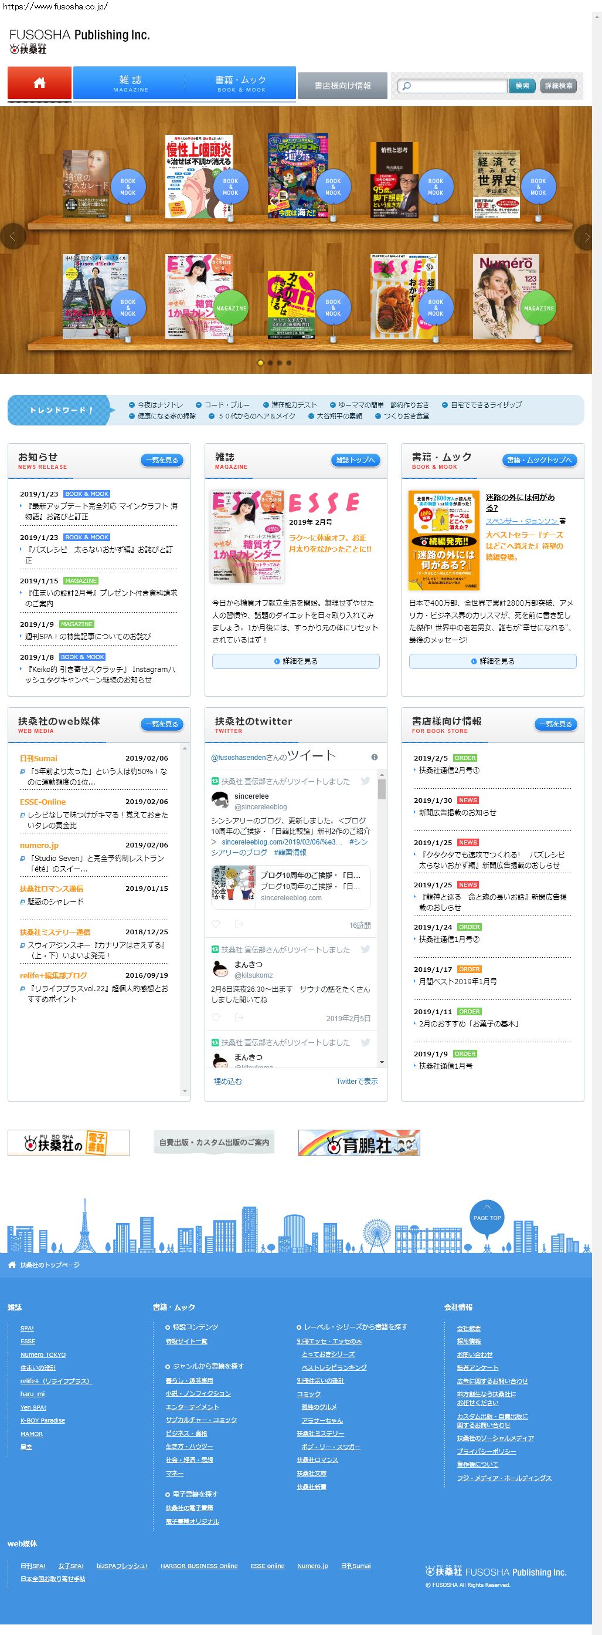Click the PAGE TOP balloon icon
The width and height of the screenshot is (602, 1635).
coord(487,1220)
